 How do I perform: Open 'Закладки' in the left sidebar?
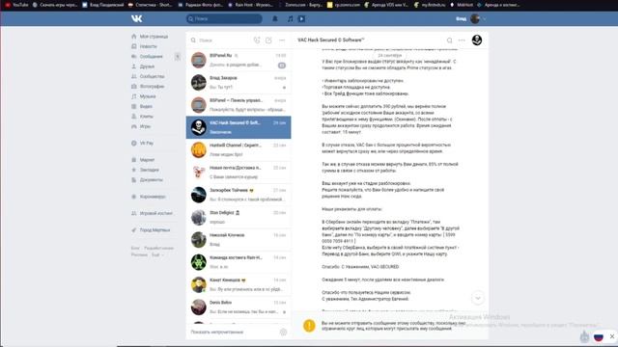click(x=150, y=170)
